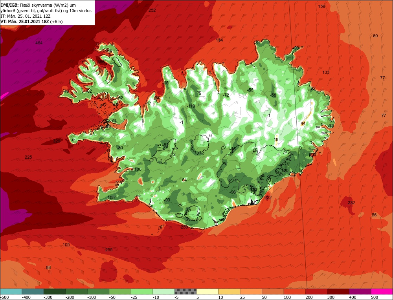Click the light teal legend swatch above -500
Screen dimensions: 393x300
(x=11, y=291)
